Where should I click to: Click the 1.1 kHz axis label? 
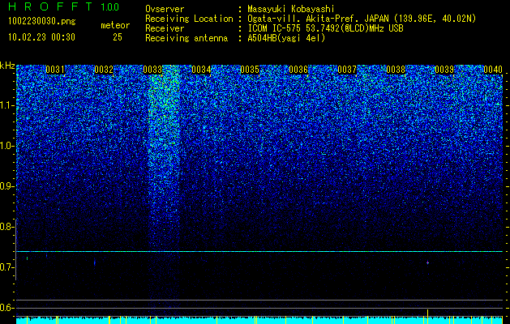[6, 105]
